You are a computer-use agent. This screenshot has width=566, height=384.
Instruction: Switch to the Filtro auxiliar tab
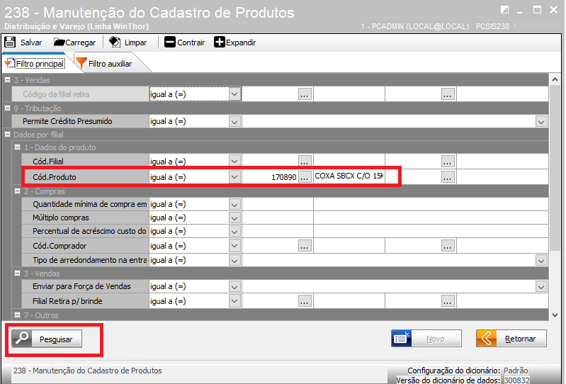pyautogui.click(x=110, y=64)
